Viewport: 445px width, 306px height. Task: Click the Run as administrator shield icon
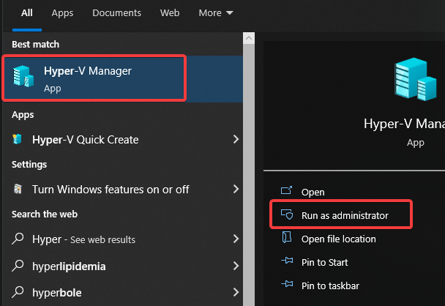287,214
